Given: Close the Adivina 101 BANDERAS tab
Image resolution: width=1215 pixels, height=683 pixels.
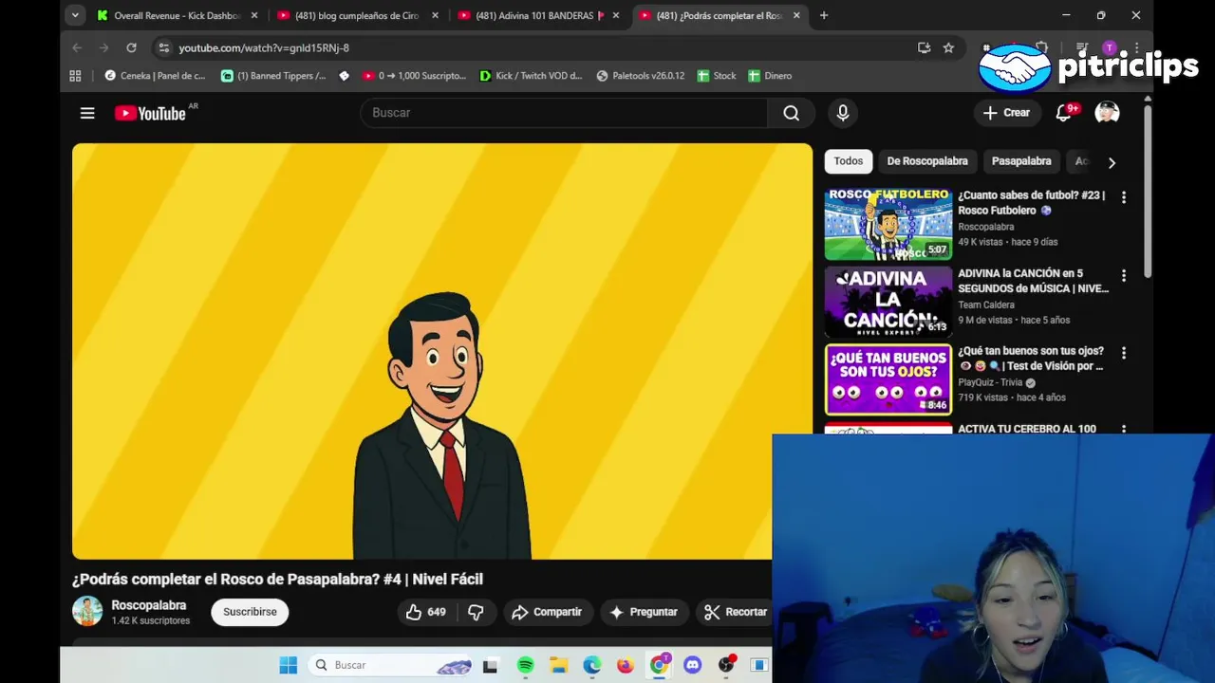Looking at the screenshot, I should (616, 15).
